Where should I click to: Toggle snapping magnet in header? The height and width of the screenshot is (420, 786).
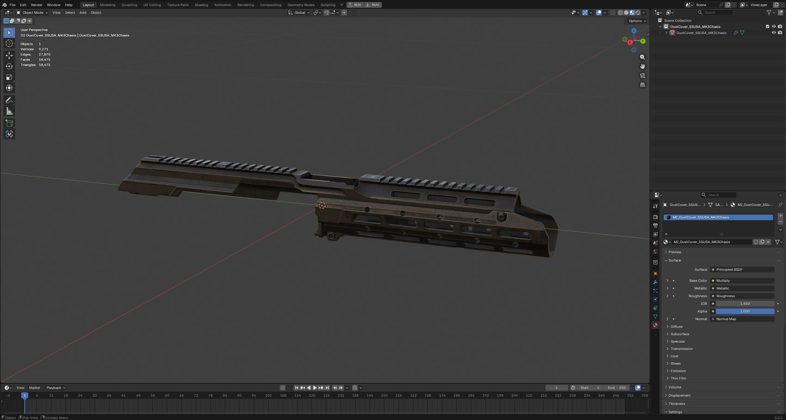click(326, 12)
